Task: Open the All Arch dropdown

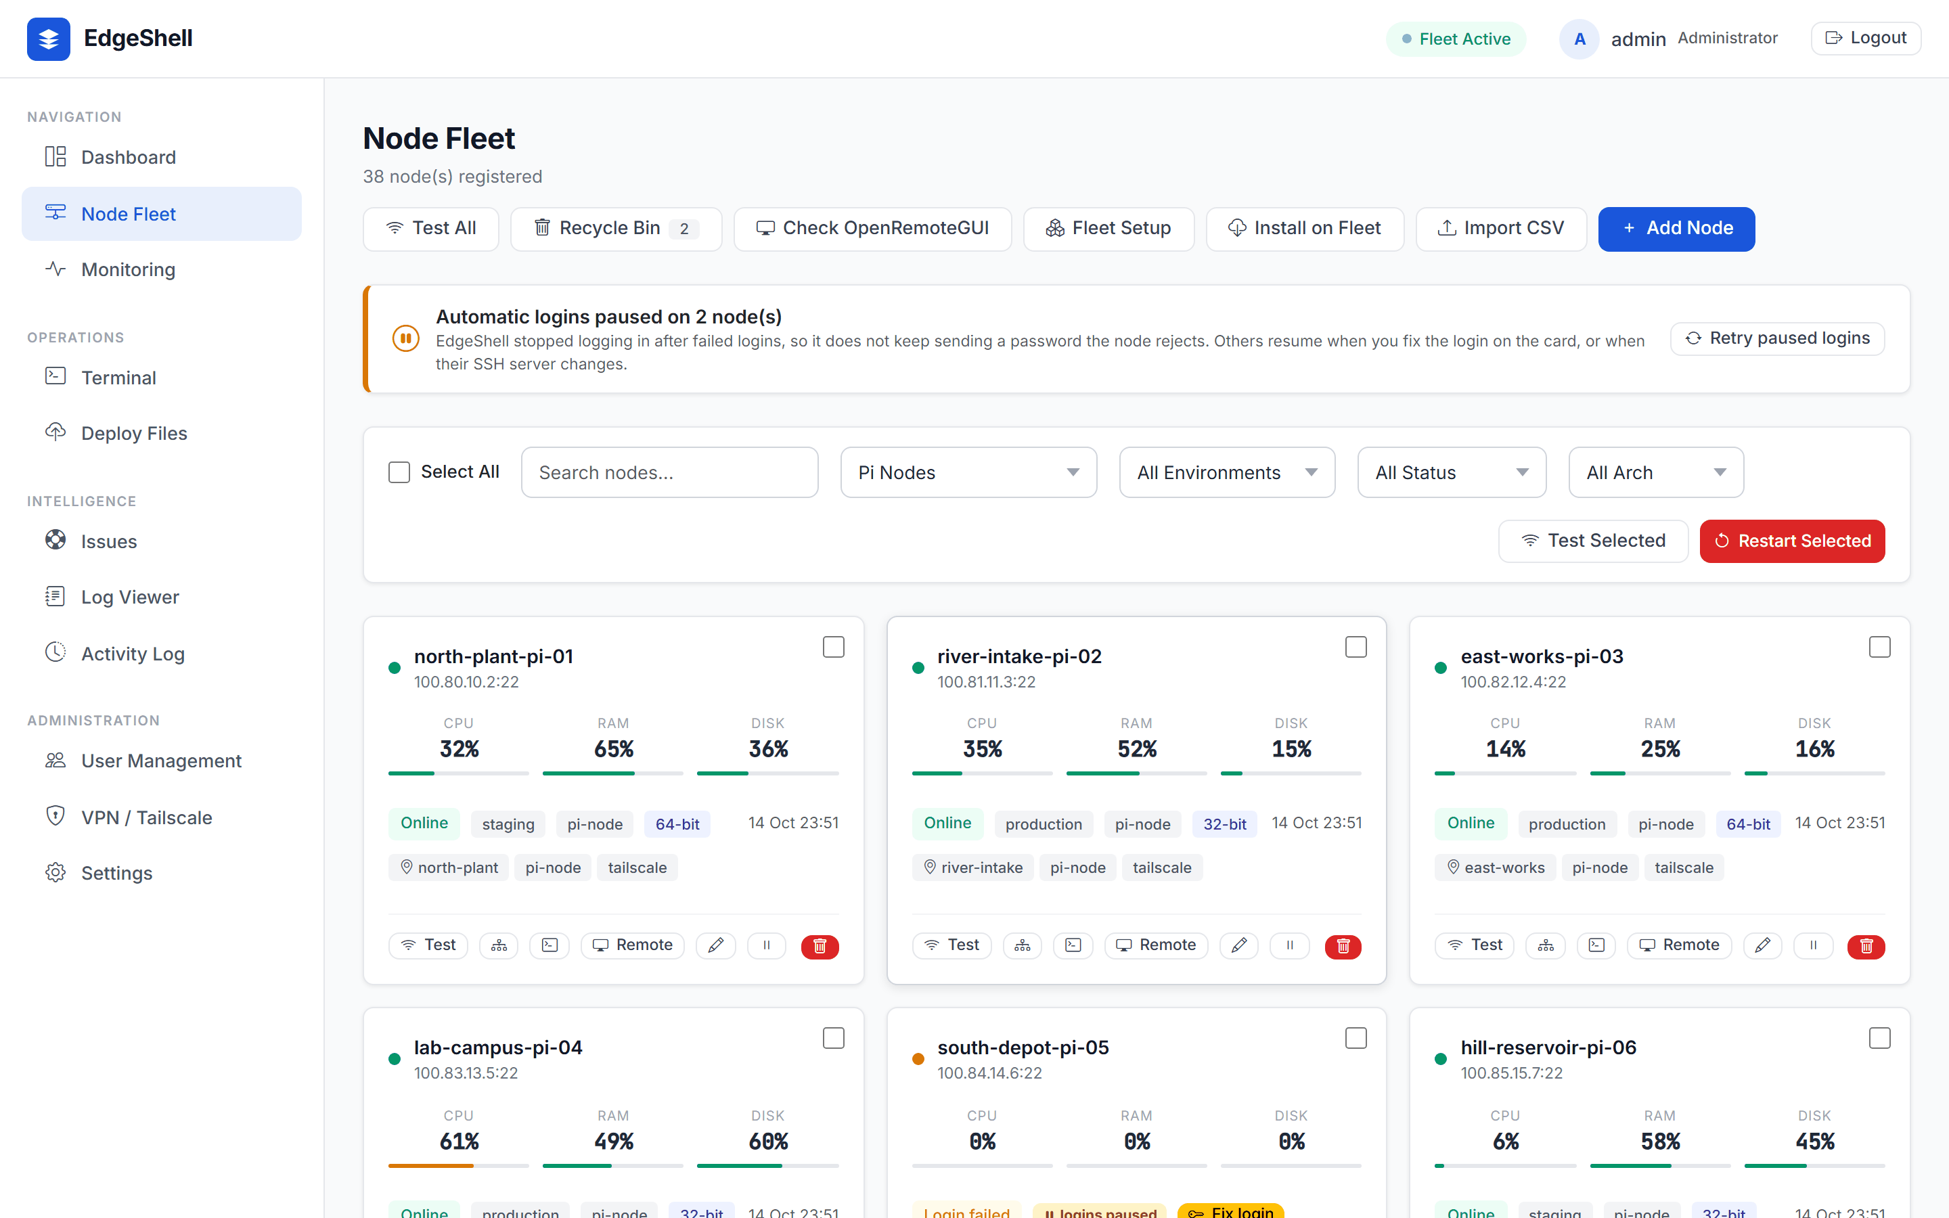Action: pos(1656,472)
